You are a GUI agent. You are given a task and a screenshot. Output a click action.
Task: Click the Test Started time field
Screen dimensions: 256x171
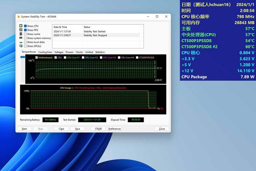92,120
